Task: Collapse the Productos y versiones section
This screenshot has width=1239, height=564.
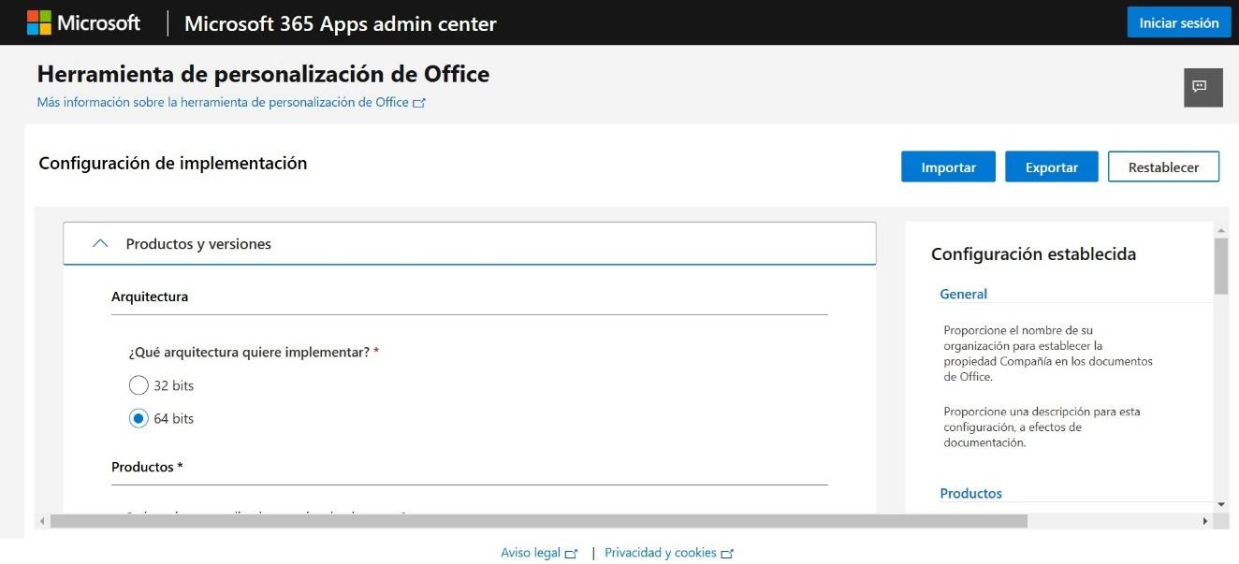Action: coord(198,244)
